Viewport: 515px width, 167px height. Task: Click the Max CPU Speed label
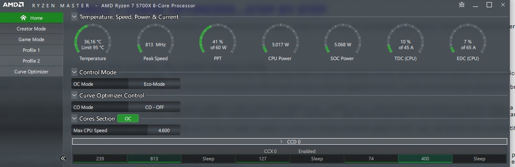tap(90, 130)
